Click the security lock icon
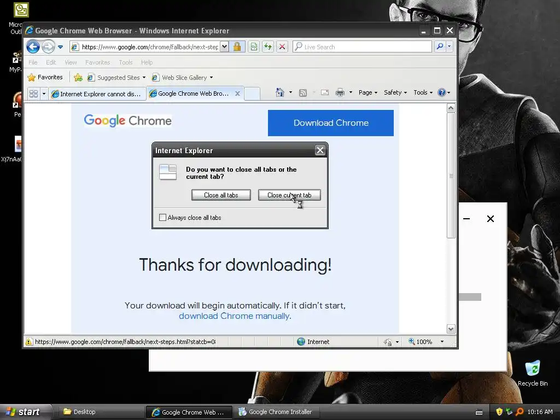The width and height of the screenshot is (560, 420). pyautogui.click(x=237, y=47)
